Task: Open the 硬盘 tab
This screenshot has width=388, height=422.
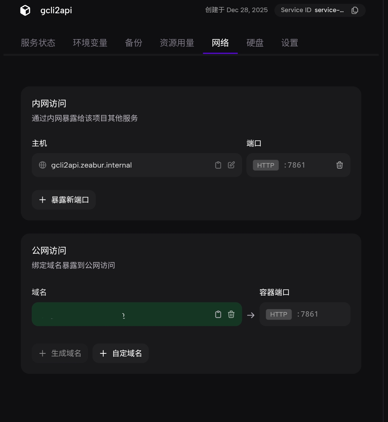Action: coord(255,43)
